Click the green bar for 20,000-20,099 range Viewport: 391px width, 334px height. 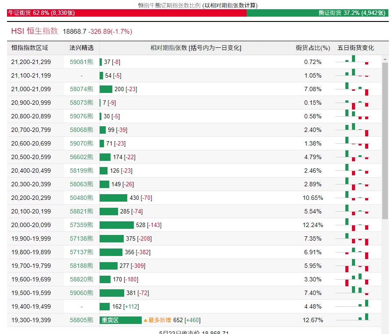116,225
